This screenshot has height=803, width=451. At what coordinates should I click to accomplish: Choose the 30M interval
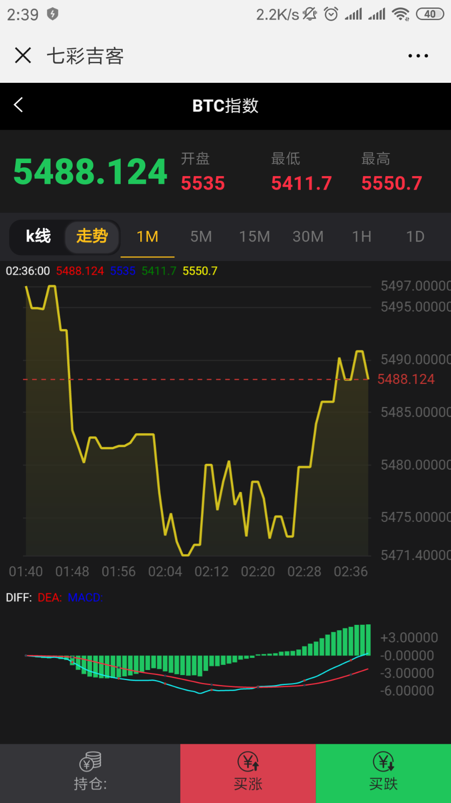click(308, 236)
